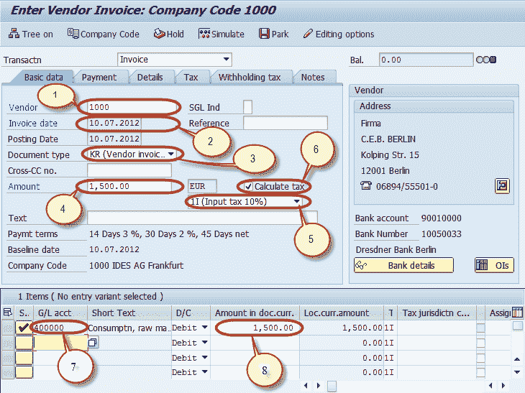Click the items table select-all icon
This screenshot has width=525, height=393.
point(7,313)
